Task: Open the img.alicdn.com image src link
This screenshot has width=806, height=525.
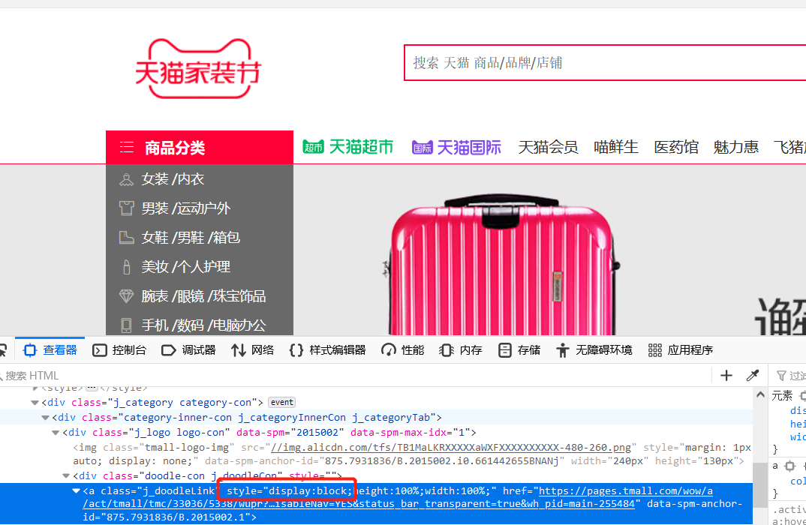Action: click(x=451, y=448)
